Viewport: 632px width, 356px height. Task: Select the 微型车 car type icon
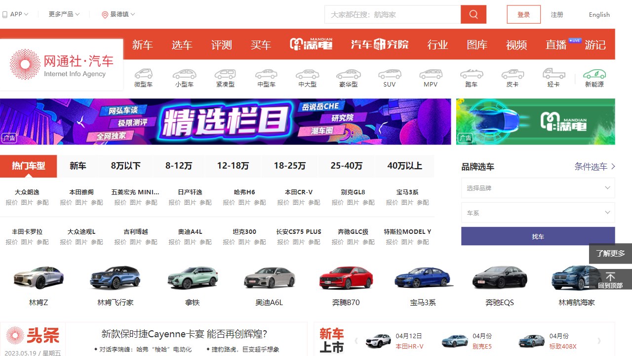point(144,74)
